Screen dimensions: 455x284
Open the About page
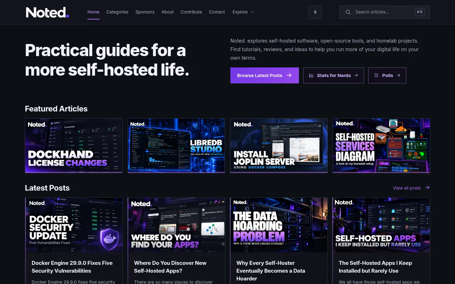point(167,12)
